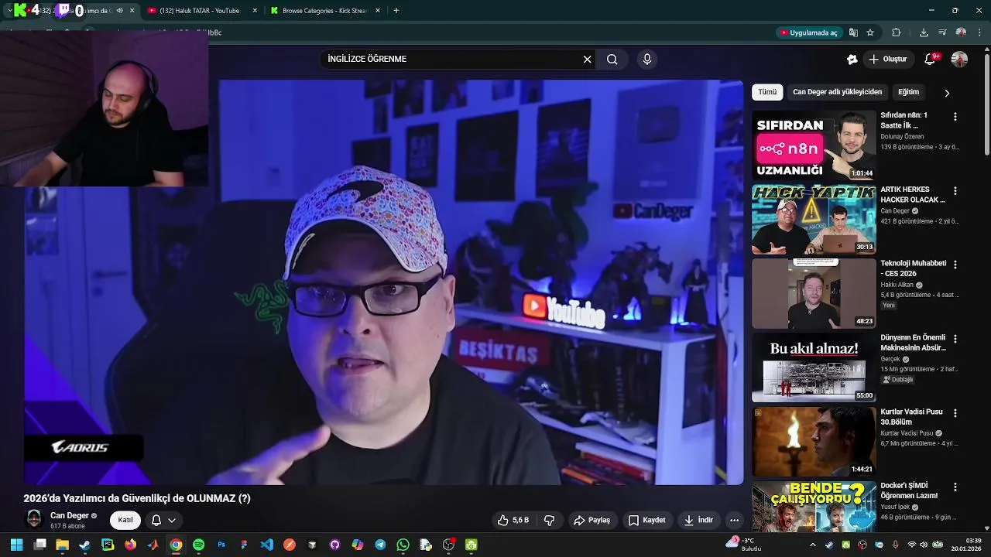The height and width of the screenshot is (557, 991).
Task: Click the main video player
Action: click(383, 282)
